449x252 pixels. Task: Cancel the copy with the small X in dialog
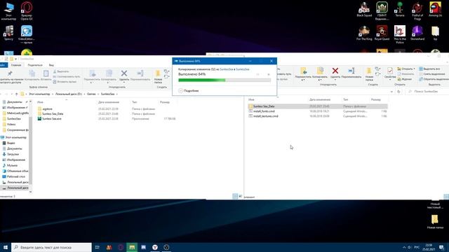(x=268, y=74)
